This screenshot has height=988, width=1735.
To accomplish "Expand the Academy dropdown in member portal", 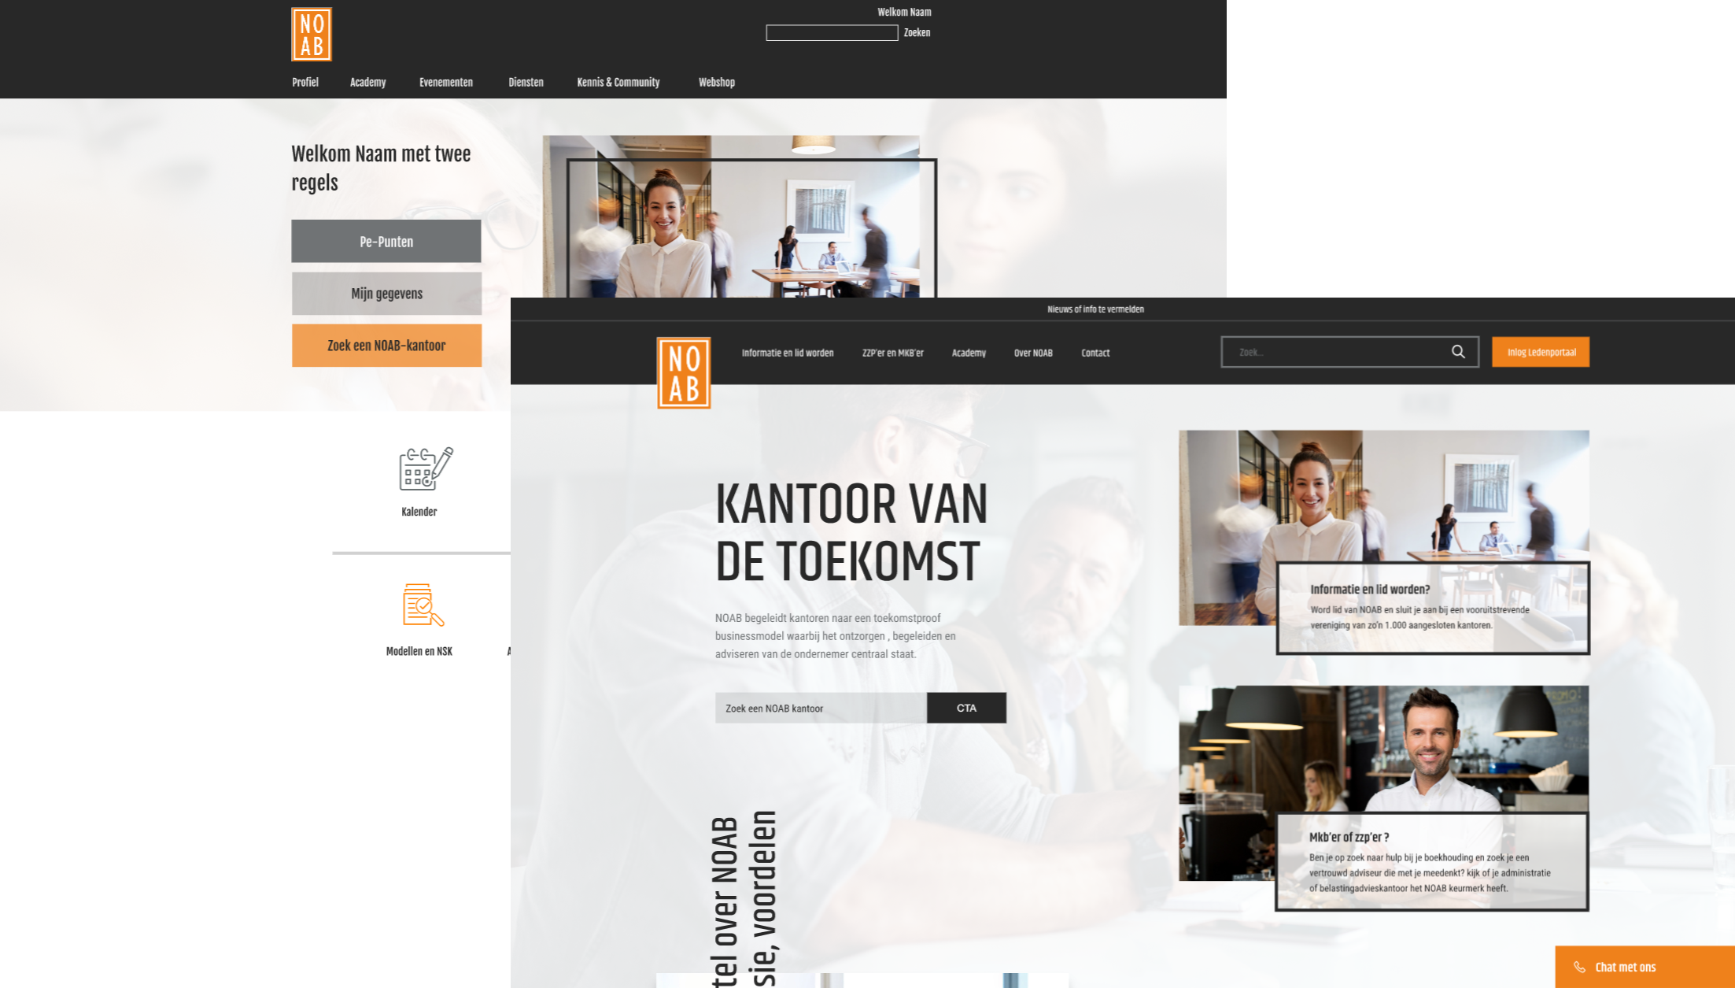I will 368,82.
